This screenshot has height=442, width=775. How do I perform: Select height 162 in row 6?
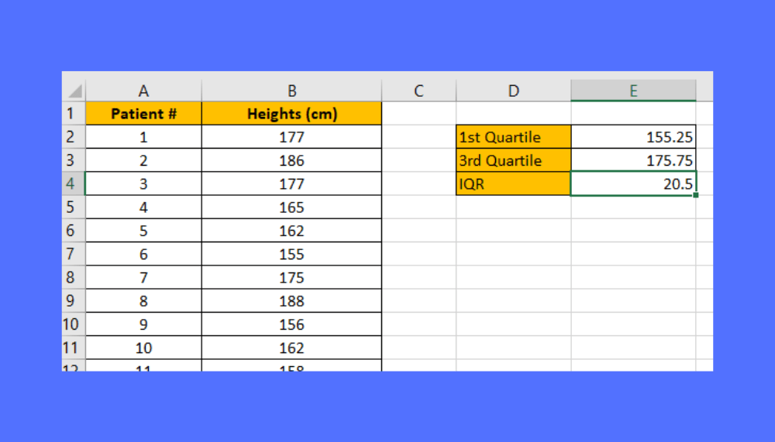tap(291, 231)
